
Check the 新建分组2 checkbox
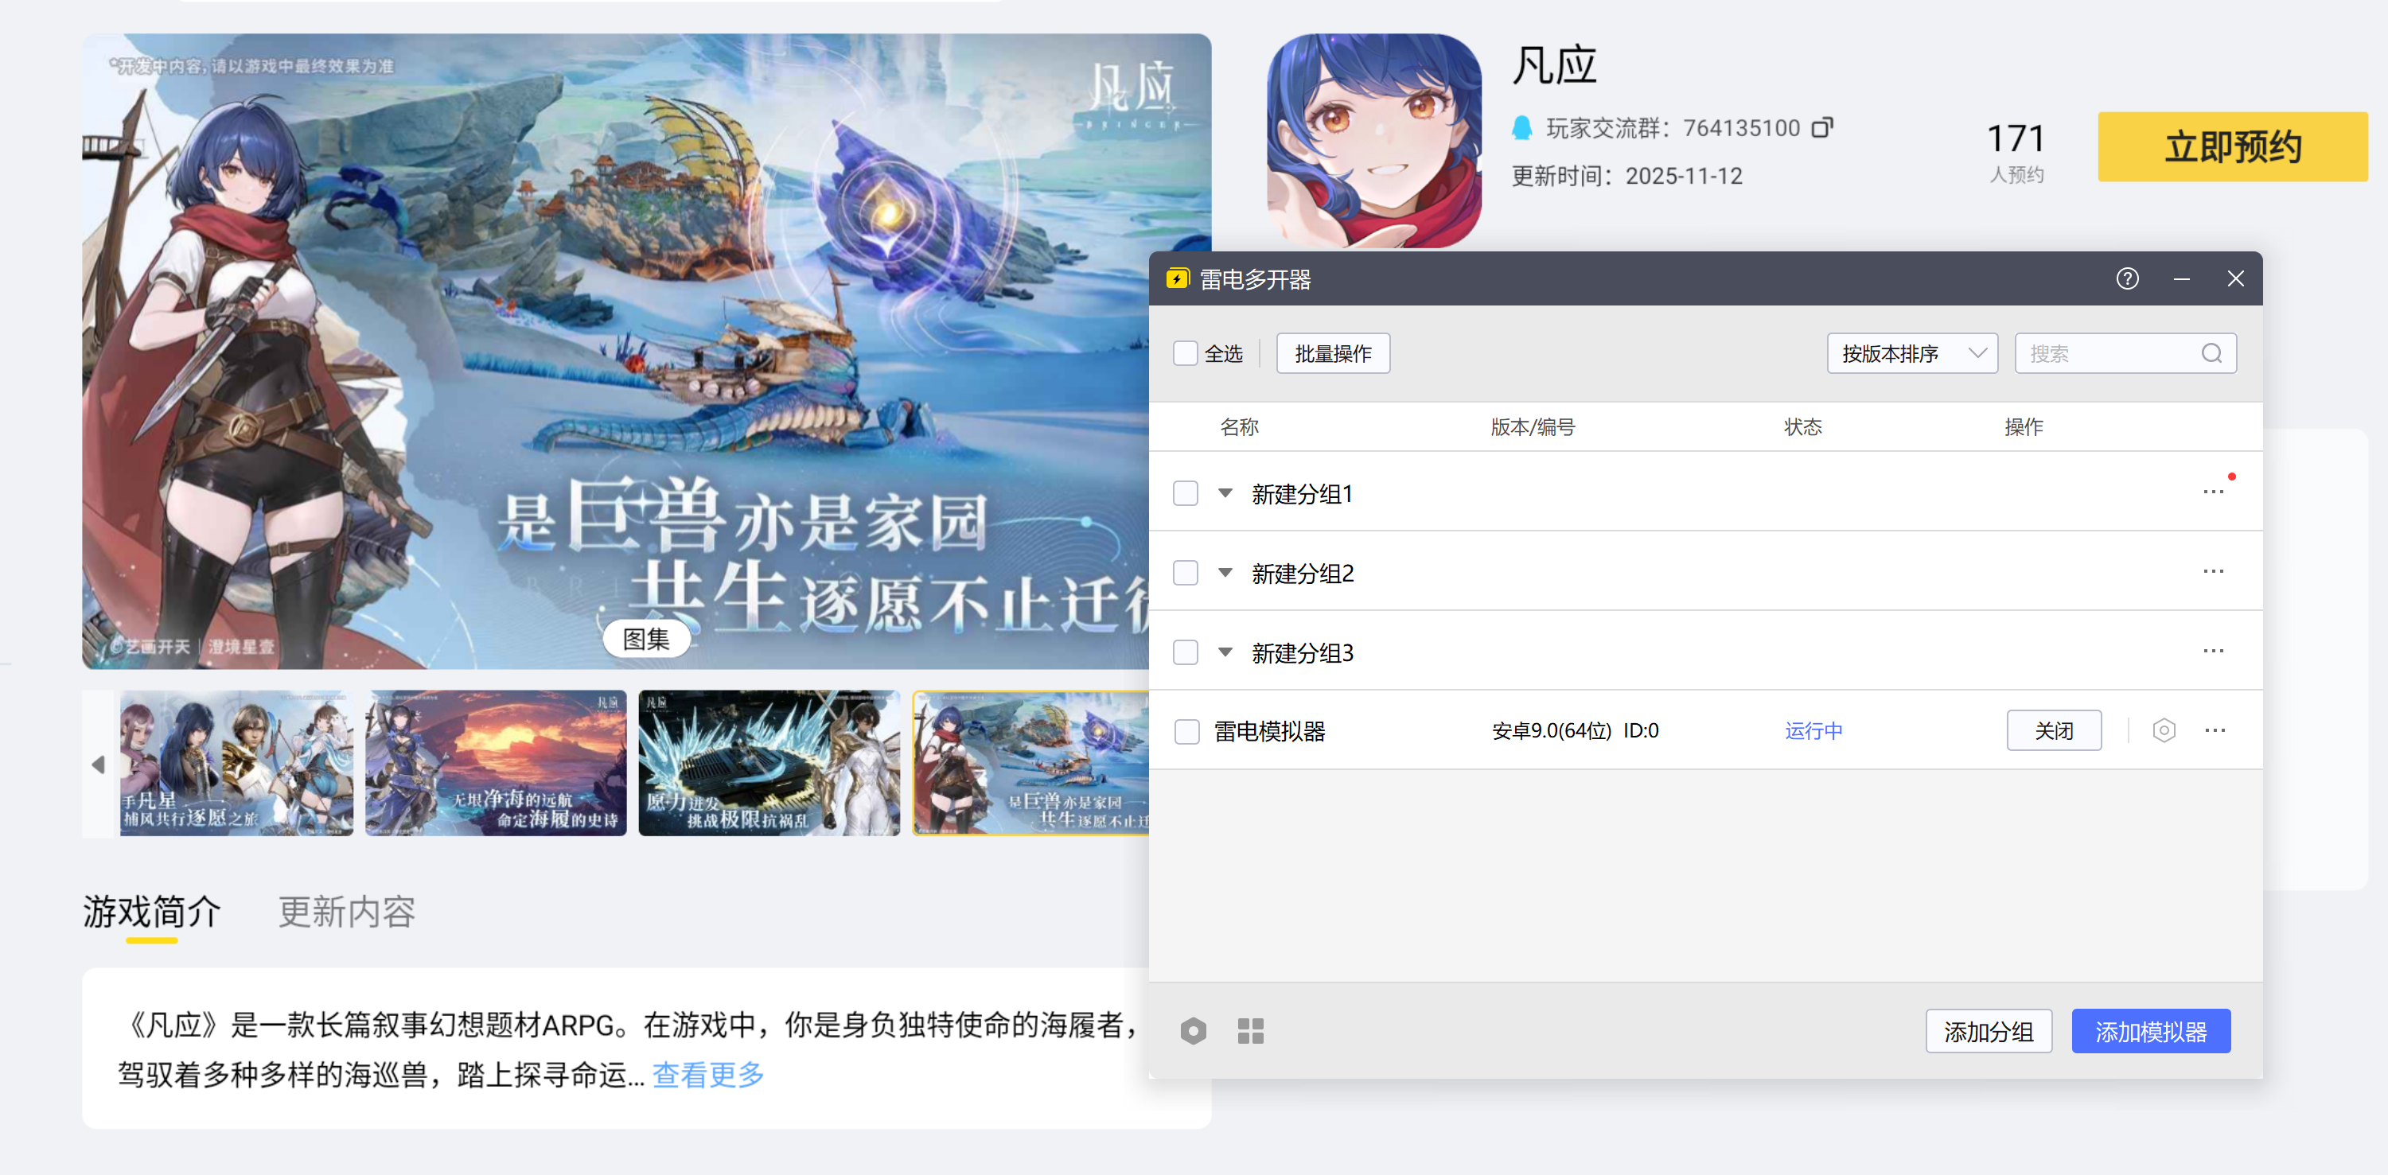click(1185, 573)
